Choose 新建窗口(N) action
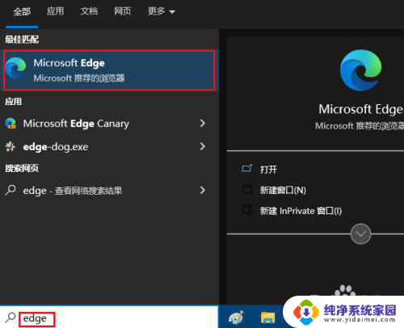This screenshot has height=328, width=404. click(283, 191)
